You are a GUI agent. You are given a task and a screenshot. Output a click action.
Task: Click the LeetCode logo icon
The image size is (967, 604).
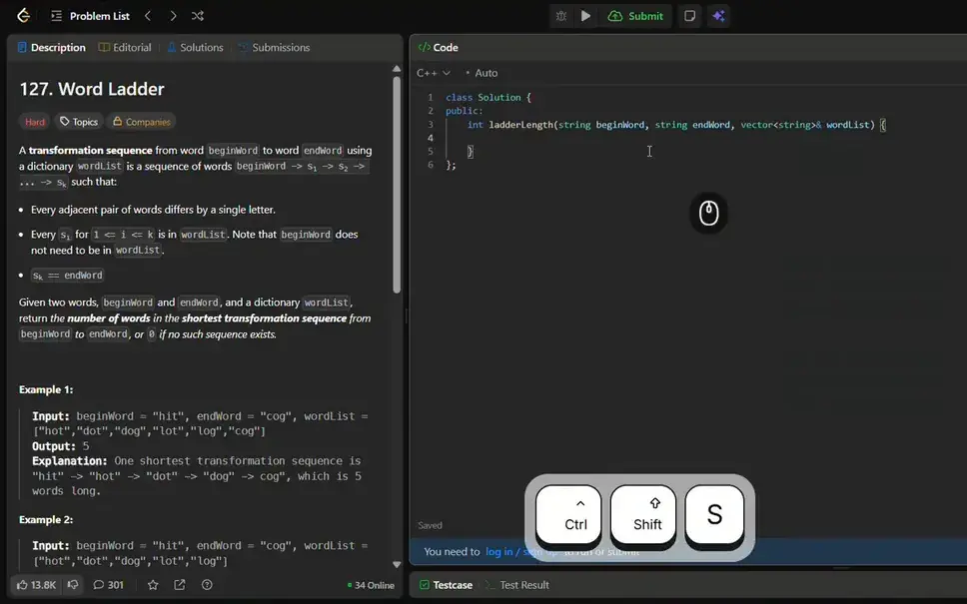coord(23,15)
